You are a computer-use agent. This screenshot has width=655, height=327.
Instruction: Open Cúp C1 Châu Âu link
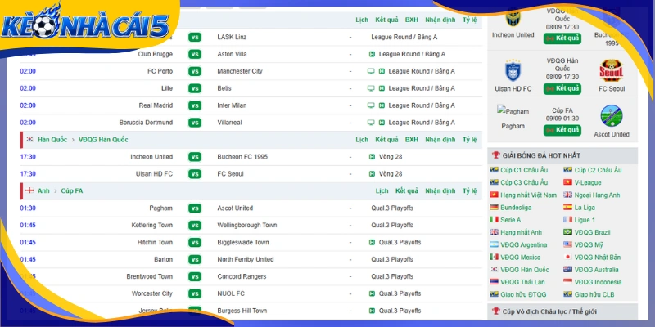click(524, 170)
